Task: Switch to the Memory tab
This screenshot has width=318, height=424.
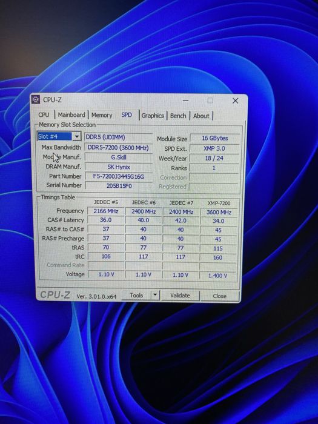Action: (102, 115)
